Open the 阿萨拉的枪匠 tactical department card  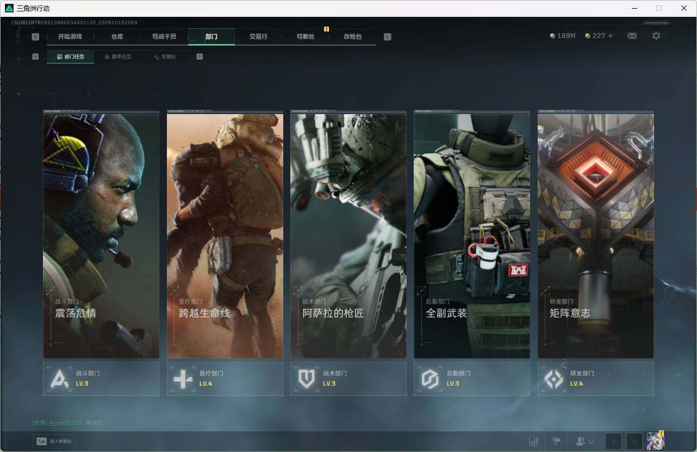click(x=348, y=235)
